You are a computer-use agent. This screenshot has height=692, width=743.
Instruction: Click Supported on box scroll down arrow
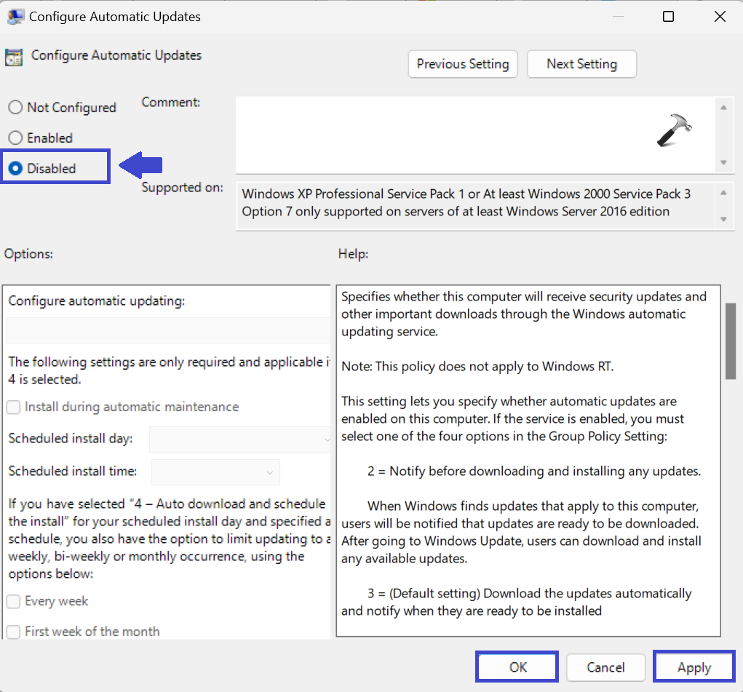pos(723,219)
